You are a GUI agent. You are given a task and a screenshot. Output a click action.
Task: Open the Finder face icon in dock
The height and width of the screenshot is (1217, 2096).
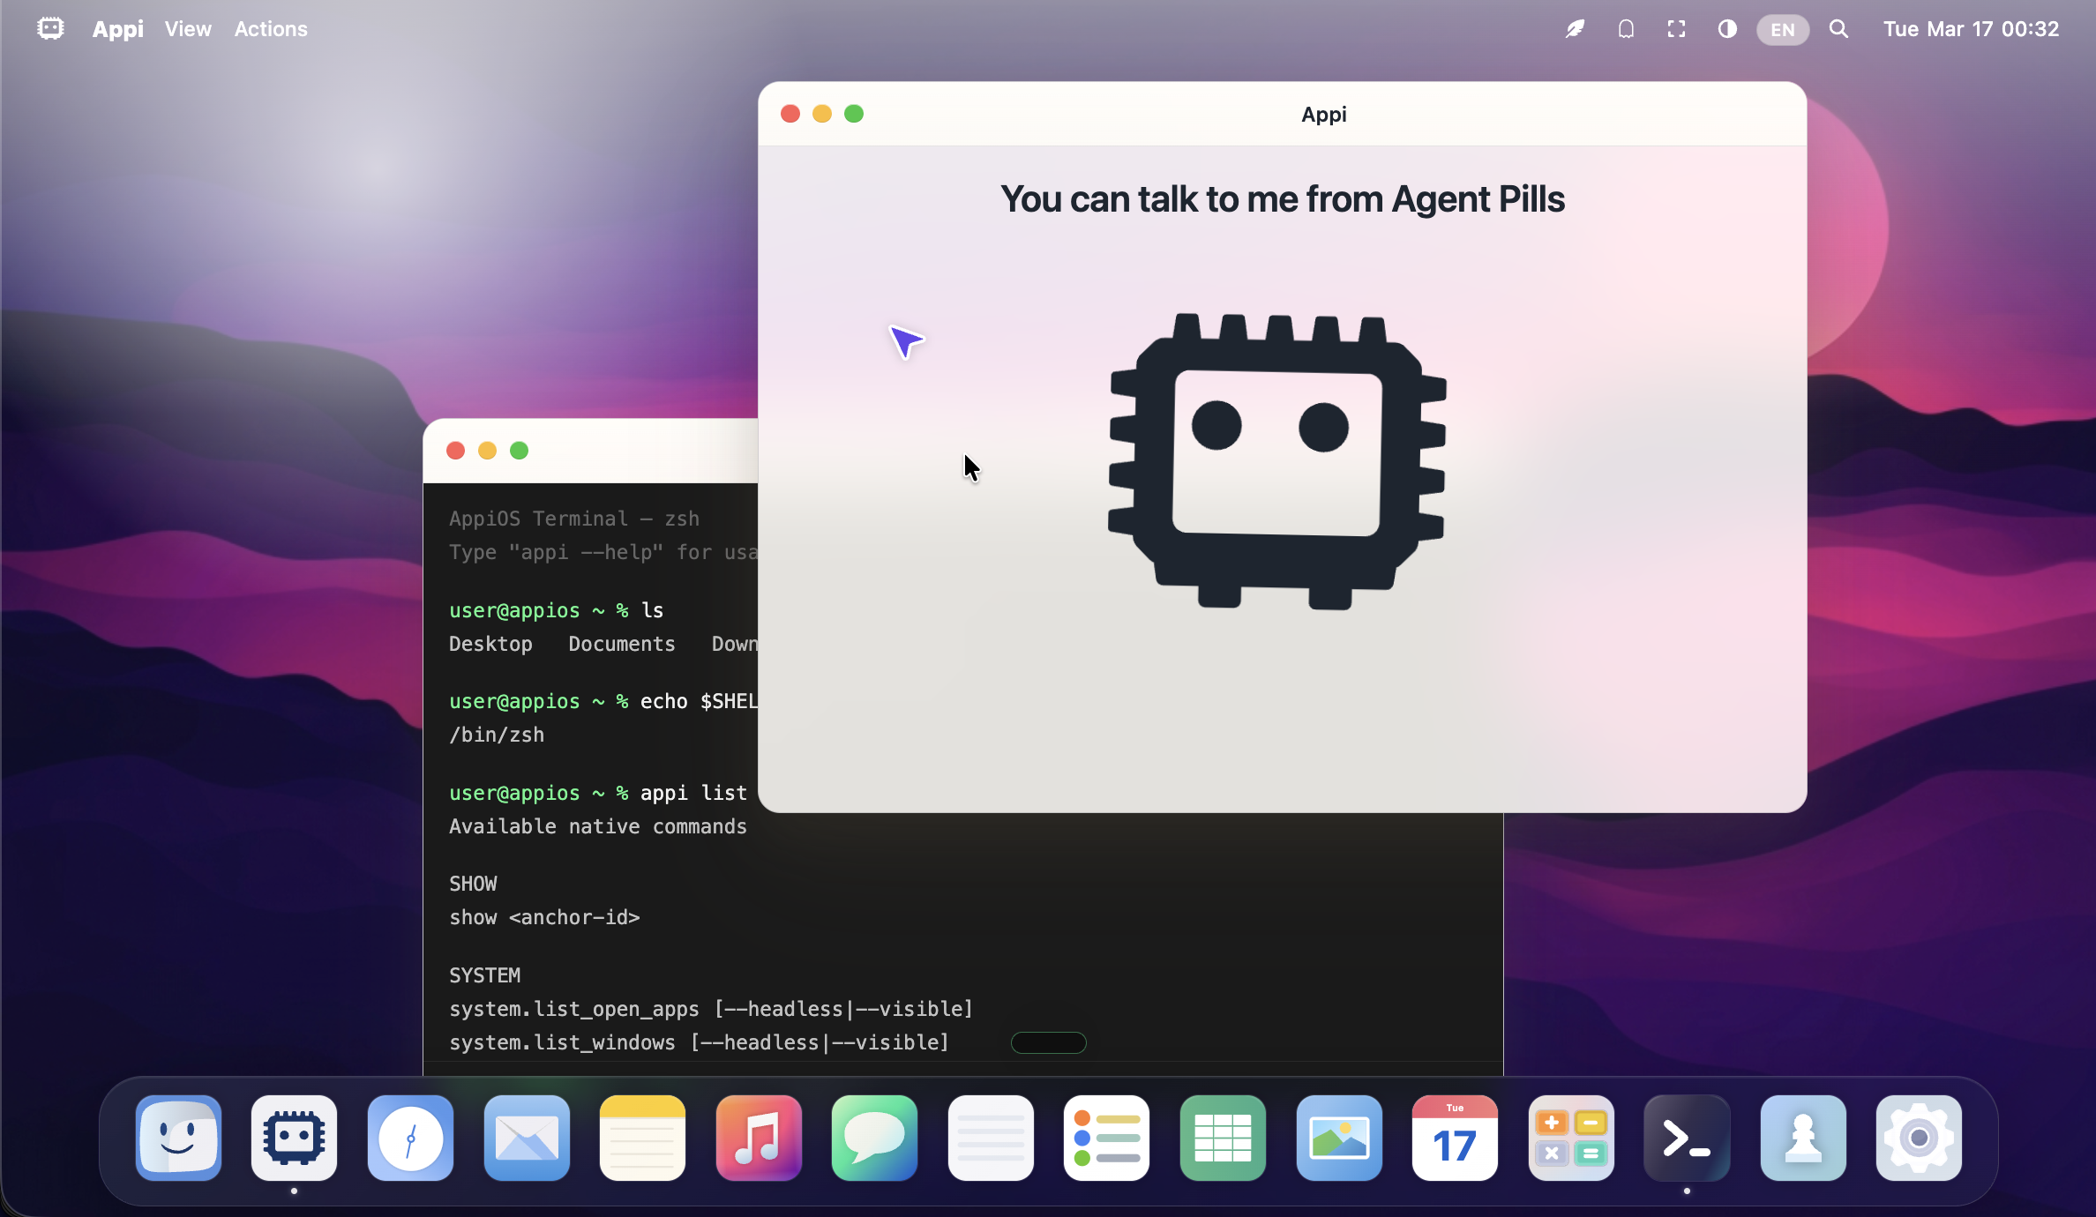pyautogui.click(x=178, y=1138)
